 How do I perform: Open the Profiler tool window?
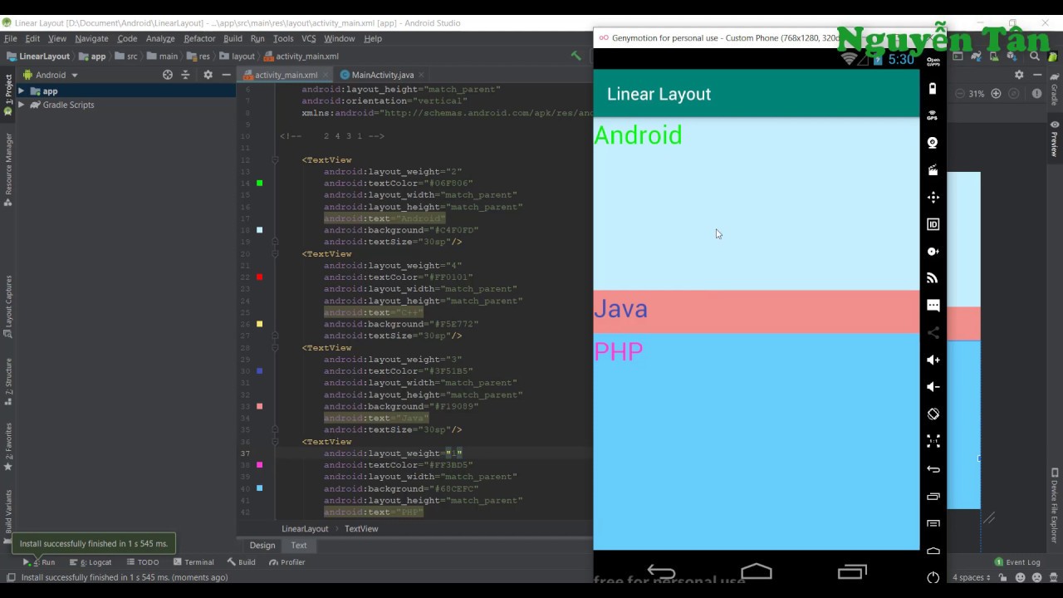click(287, 562)
